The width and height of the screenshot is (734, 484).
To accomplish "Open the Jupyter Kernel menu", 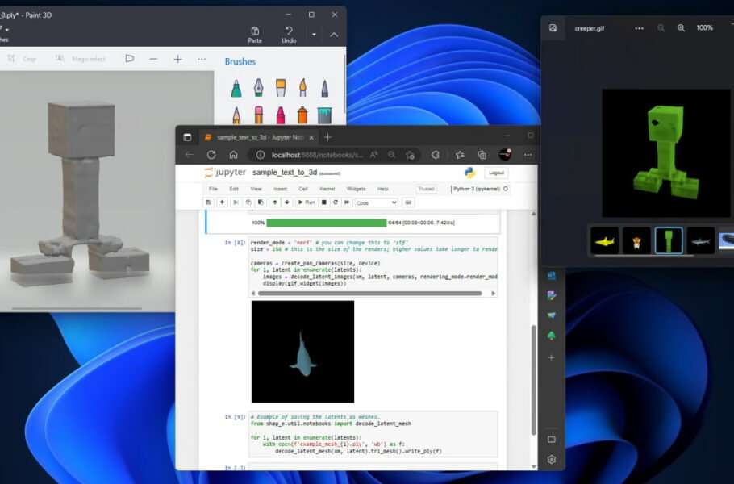I will point(327,189).
